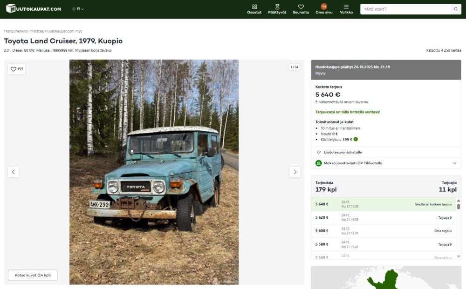This screenshot has height=289, width=466.
Task: Show next vehicle photo arrow
Action: (x=295, y=172)
